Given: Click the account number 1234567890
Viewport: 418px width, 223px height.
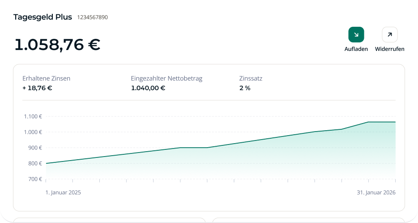Looking at the screenshot, I should (93, 17).
